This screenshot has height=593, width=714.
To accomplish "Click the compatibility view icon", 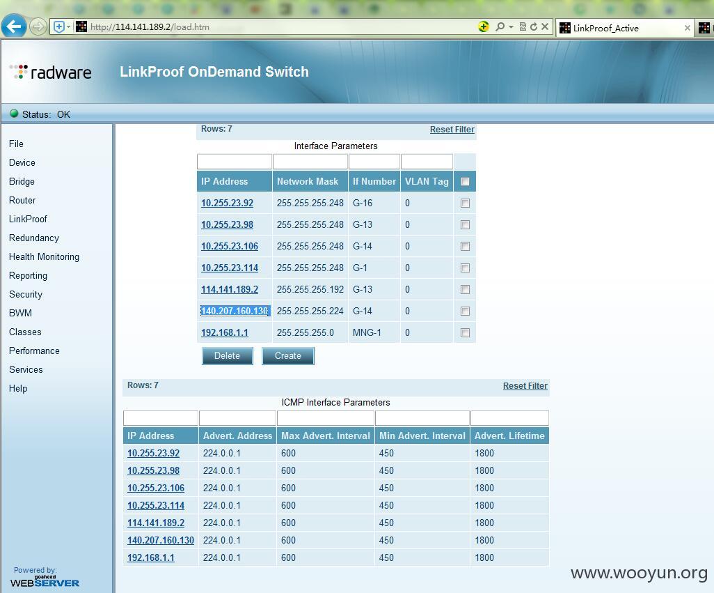I will tap(523, 27).
